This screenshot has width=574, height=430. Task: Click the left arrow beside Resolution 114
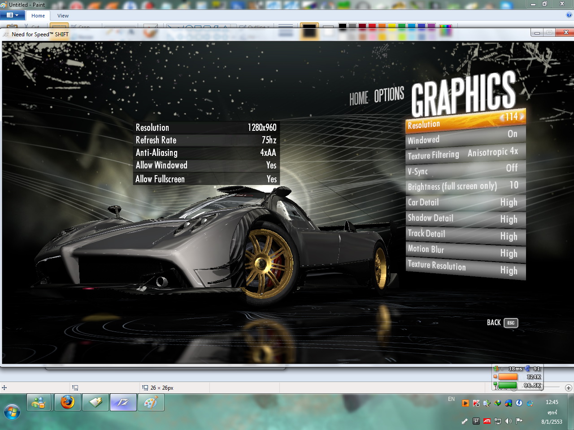pyautogui.click(x=502, y=118)
